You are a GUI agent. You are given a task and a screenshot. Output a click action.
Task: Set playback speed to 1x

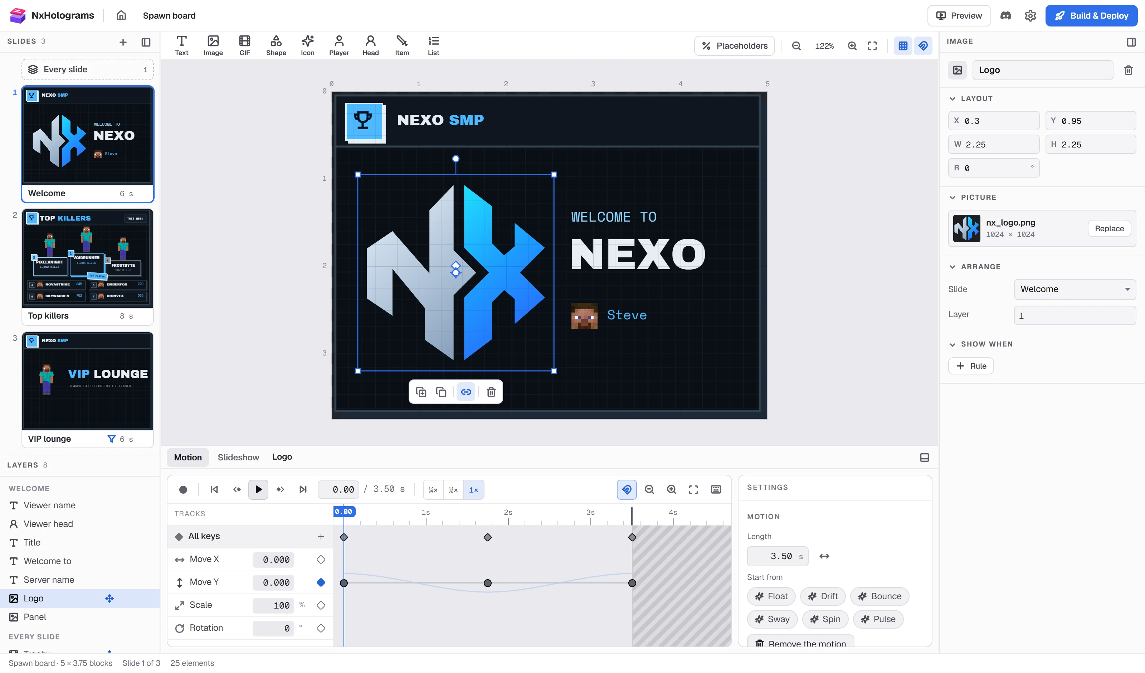click(x=473, y=489)
